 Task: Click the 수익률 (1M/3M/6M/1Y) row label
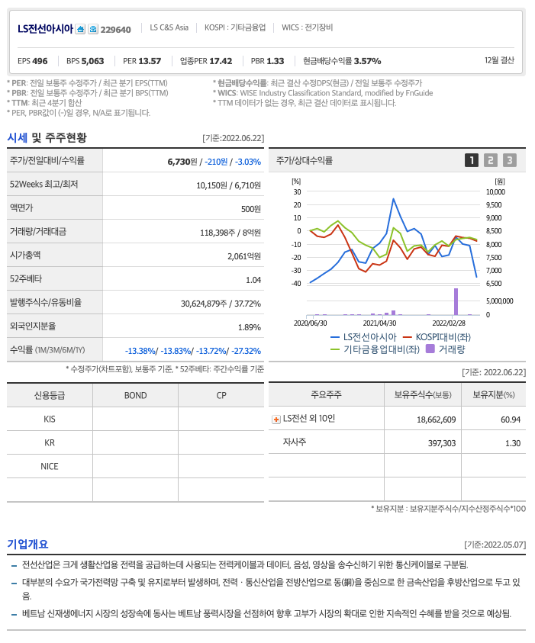click(x=47, y=350)
